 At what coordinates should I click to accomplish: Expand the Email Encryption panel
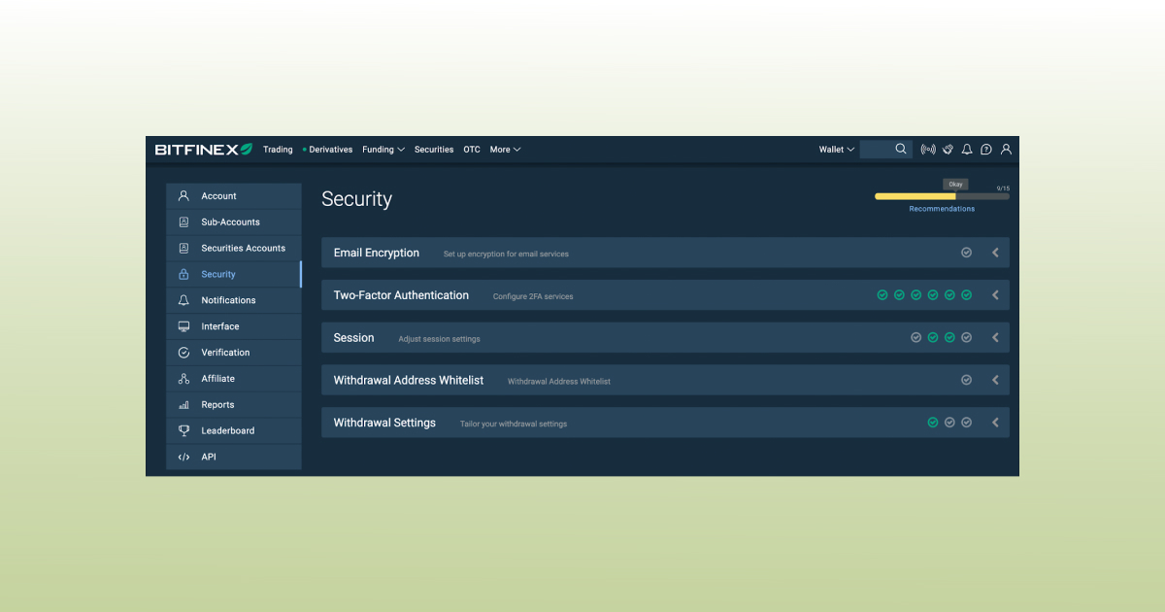click(994, 252)
